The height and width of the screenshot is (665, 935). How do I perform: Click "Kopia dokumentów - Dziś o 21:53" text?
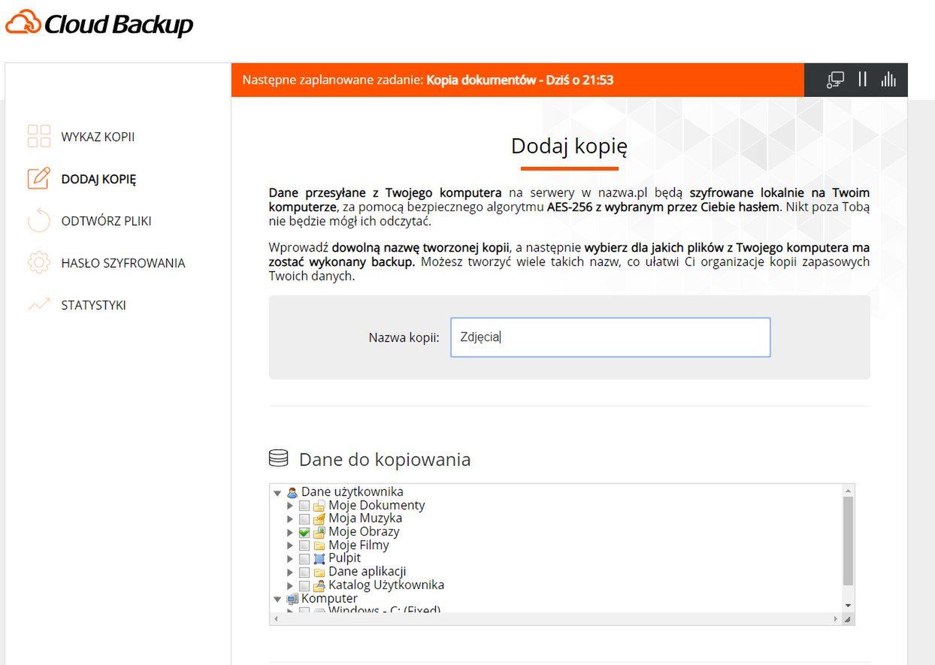tap(520, 80)
